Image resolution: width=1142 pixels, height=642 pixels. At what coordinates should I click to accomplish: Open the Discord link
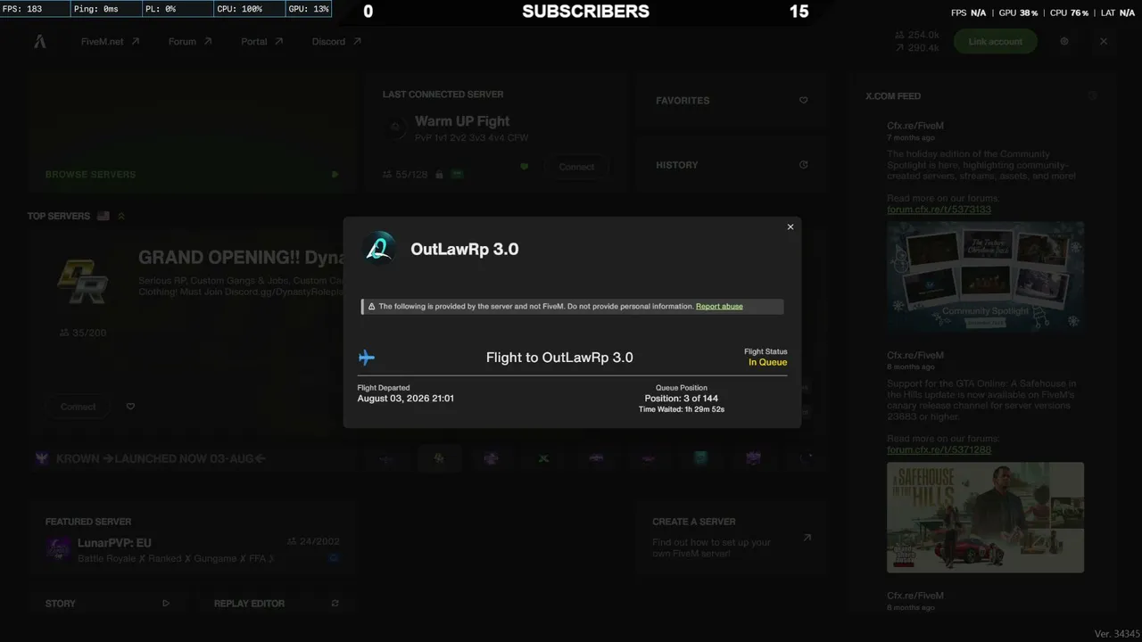coord(336,42)
